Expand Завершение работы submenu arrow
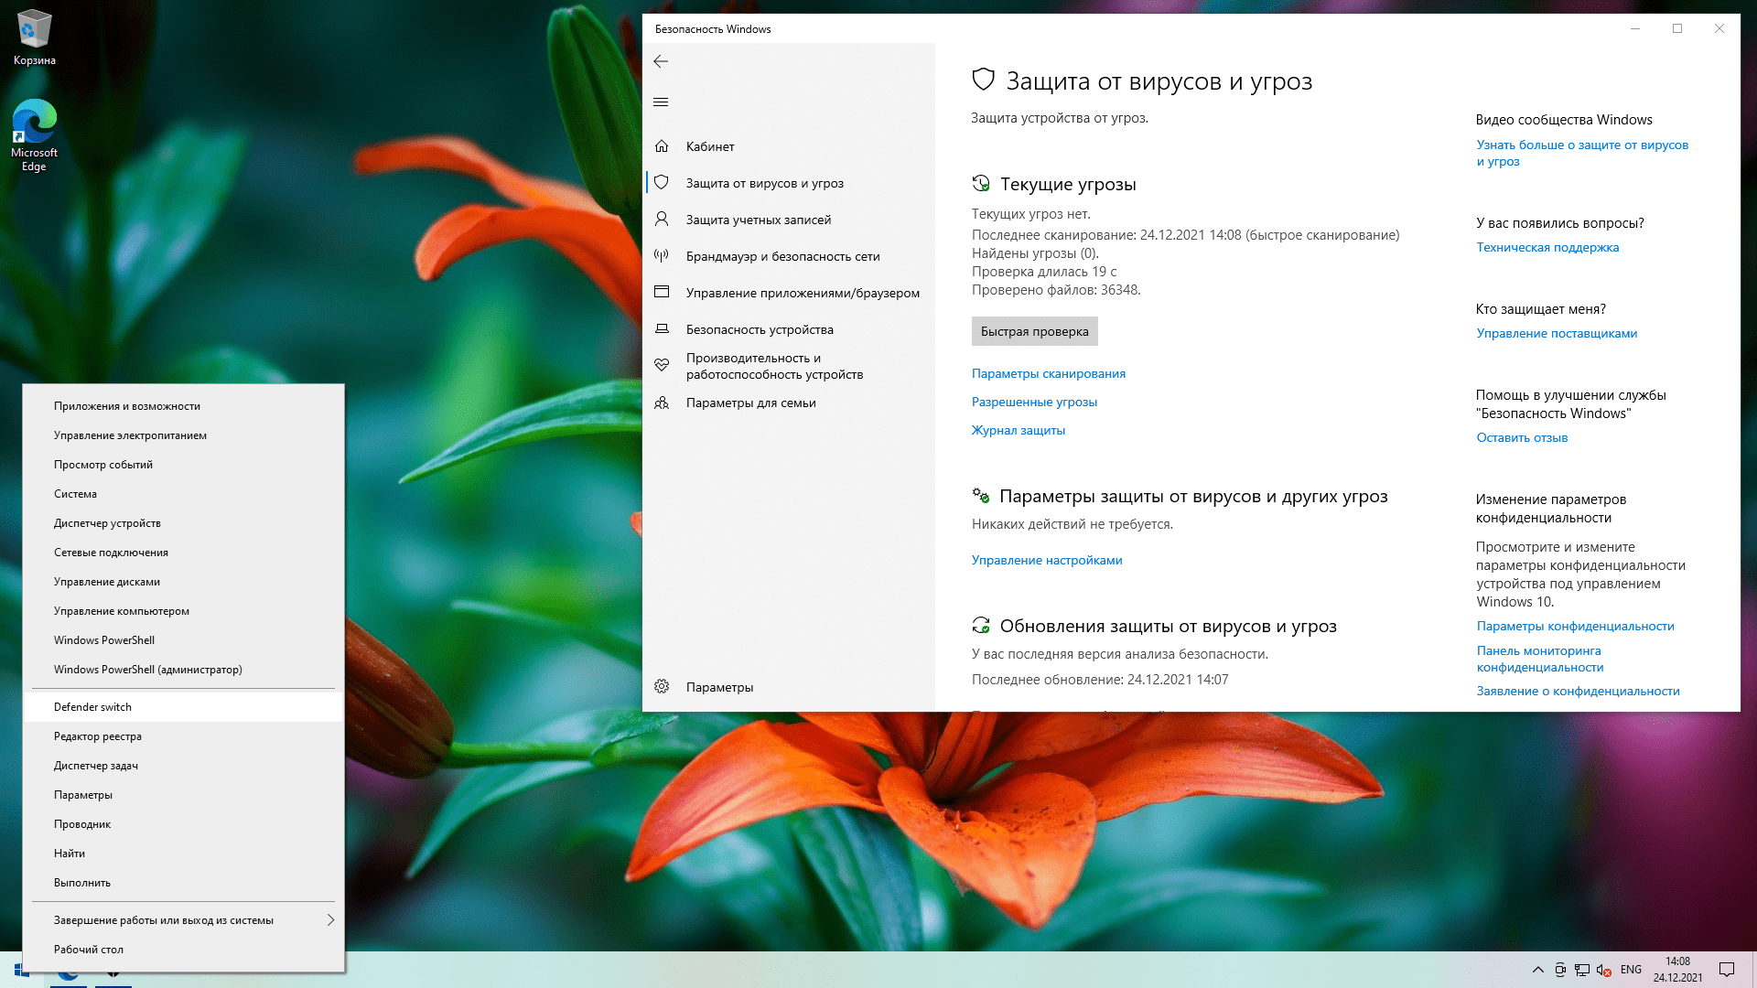1757x988 pixels. point(330,920)
